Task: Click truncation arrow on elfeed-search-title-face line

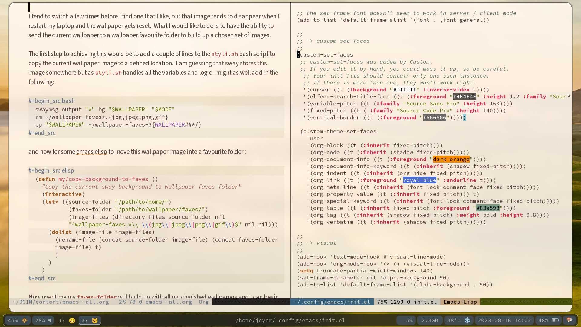Action: 569,97
